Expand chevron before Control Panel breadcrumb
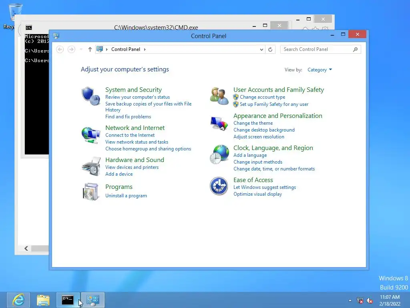Image resolution: width=410 pixels, height=308 pixels. [x=107, y=49]
